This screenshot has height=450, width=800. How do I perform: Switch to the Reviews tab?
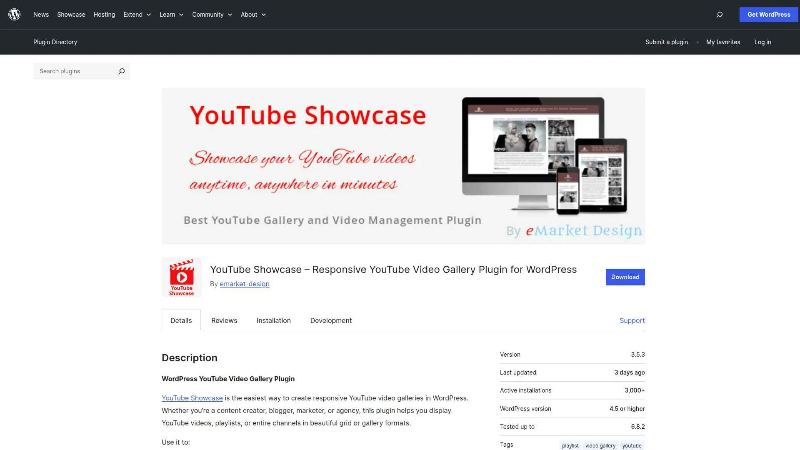(x=224, y=320)
